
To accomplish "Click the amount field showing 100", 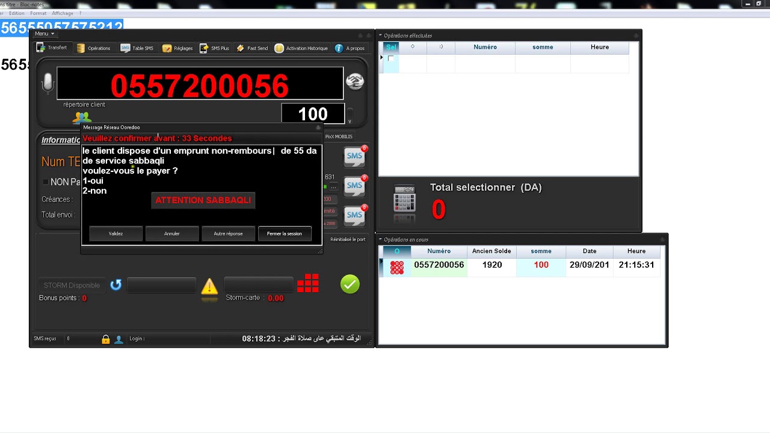I will point(313,114).
